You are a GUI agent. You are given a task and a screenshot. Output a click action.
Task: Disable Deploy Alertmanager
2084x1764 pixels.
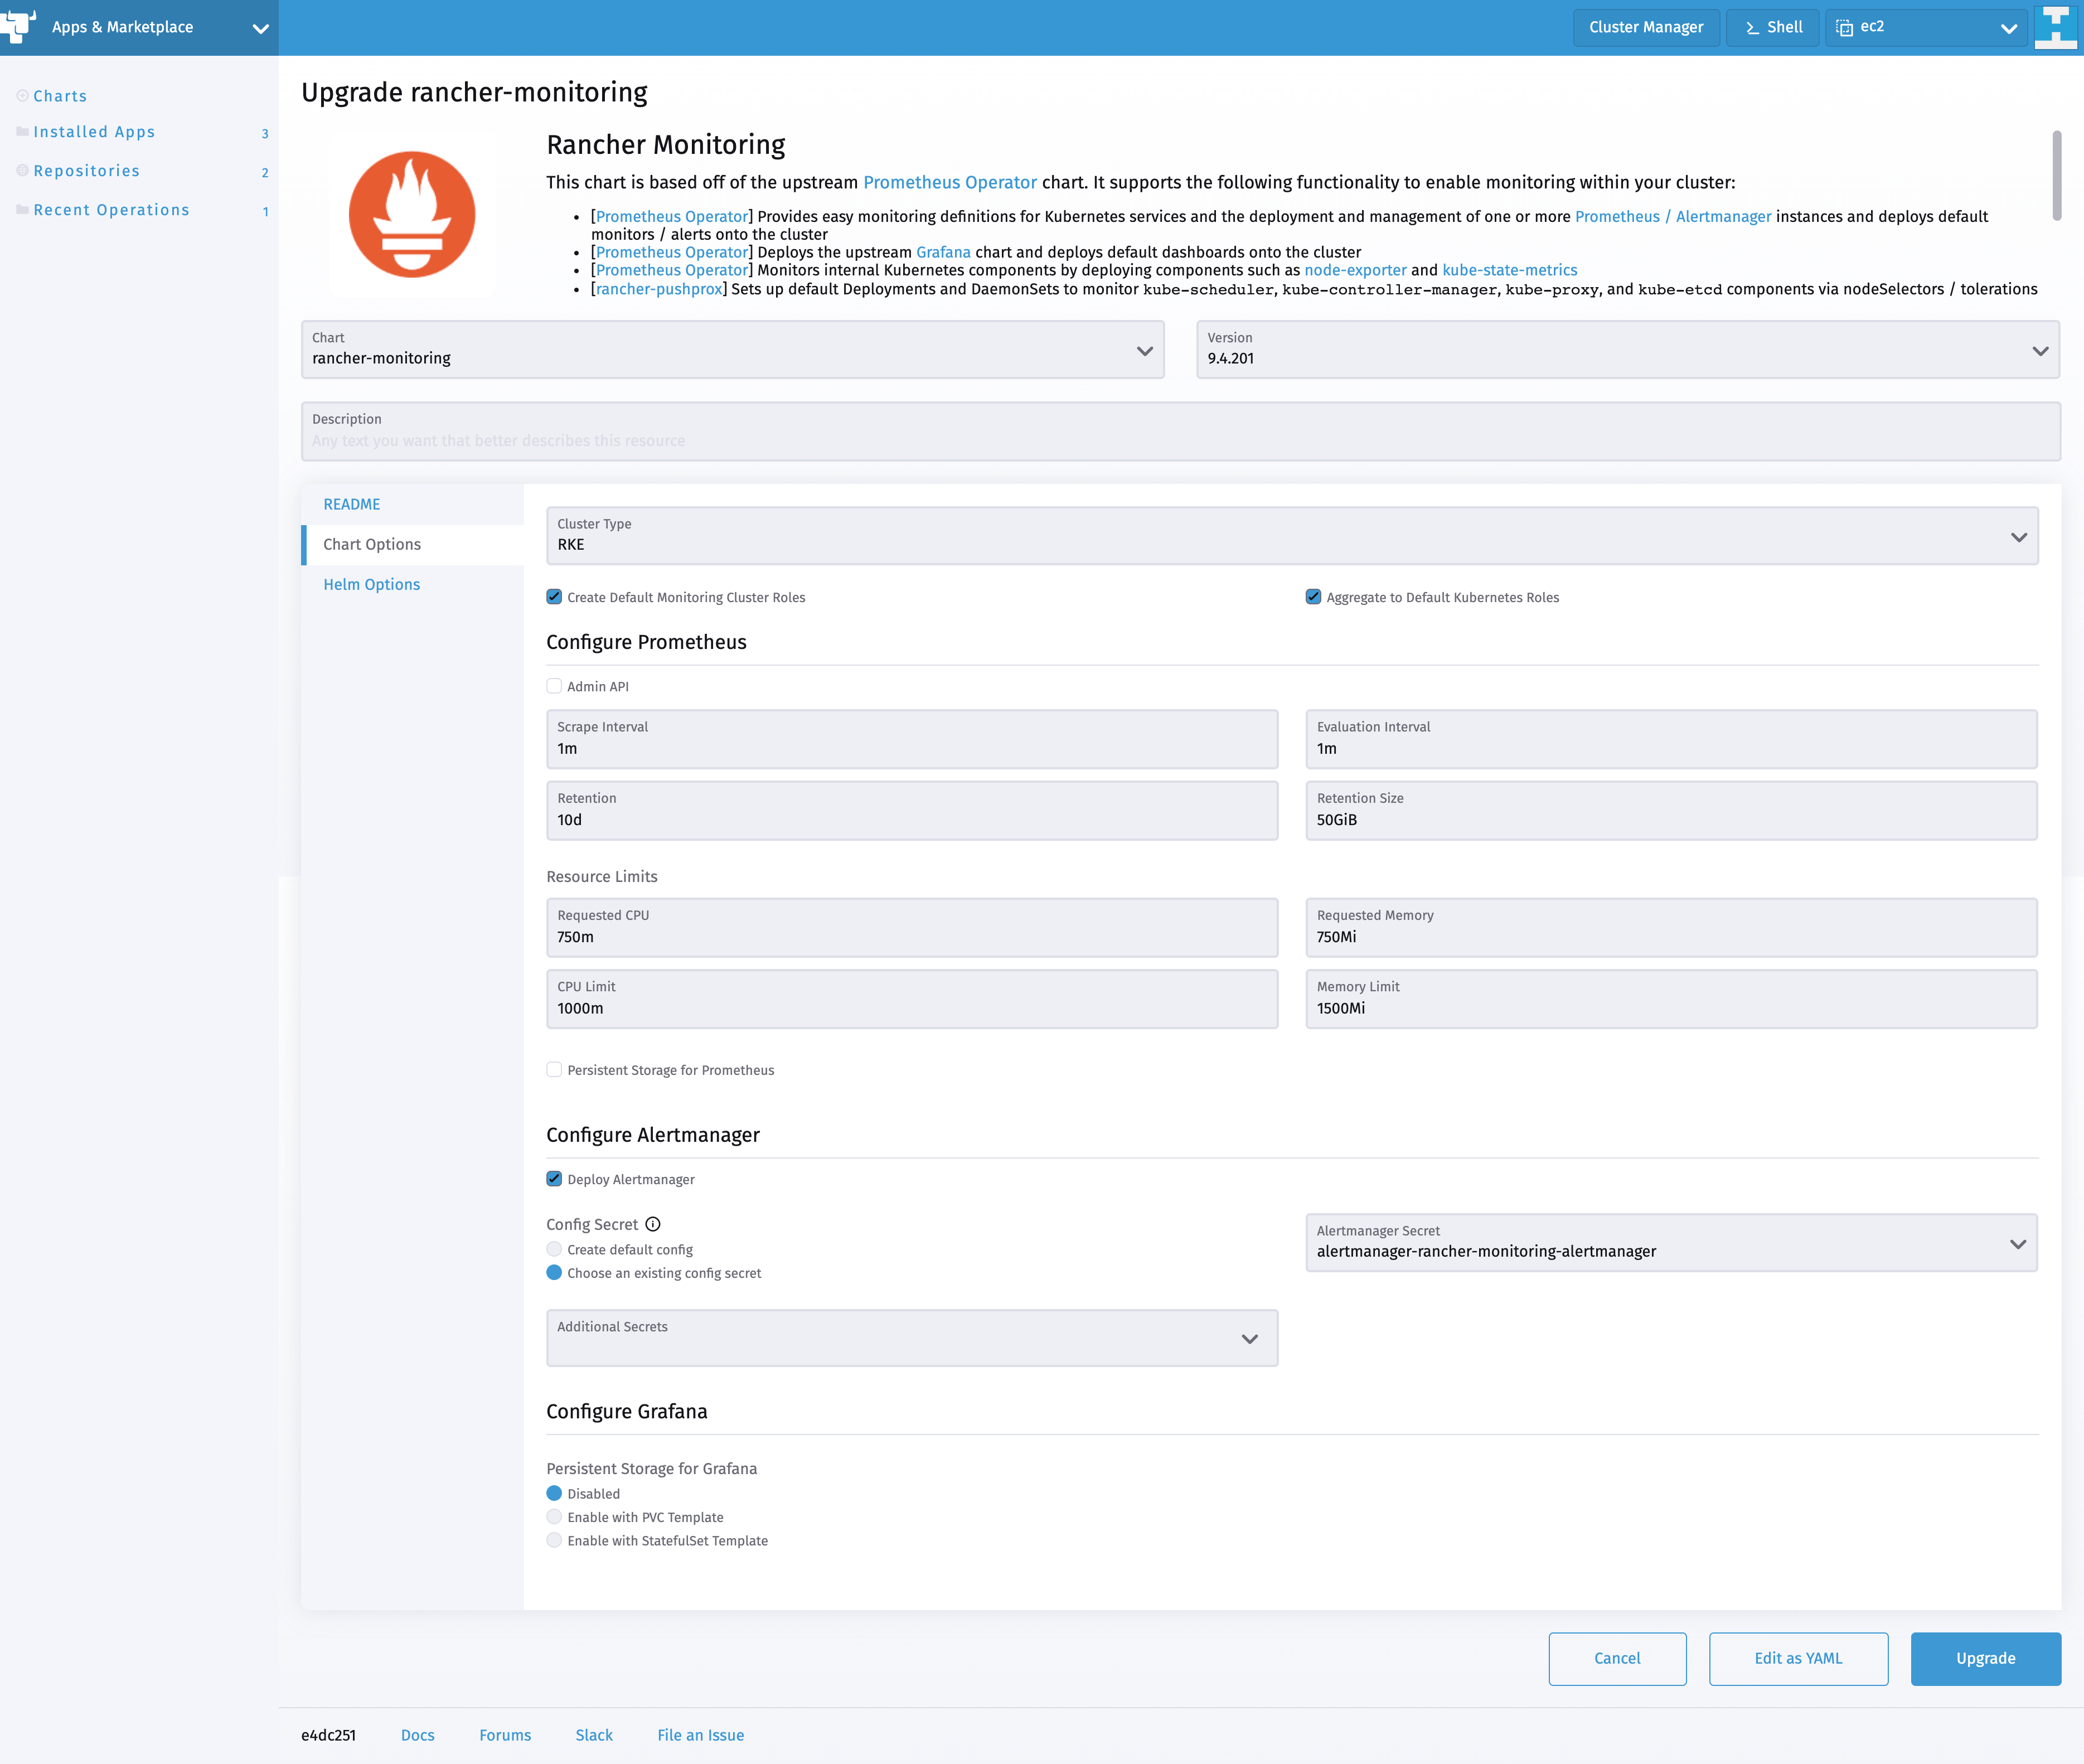(x=554, y=1179)
